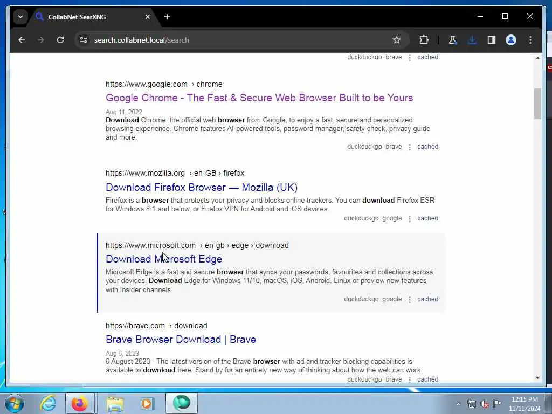This screenshot has width=552, height=414.
Task: Click google engine label on Edge result
Action: pos(392,299)
